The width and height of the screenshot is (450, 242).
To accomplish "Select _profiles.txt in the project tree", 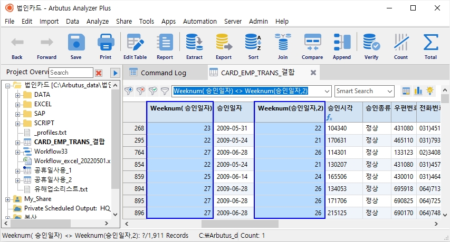I will [50, 133].
